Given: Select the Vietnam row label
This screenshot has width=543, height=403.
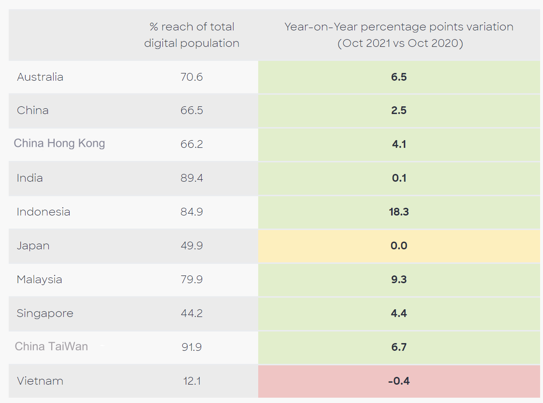Looking at the screenshot, I should [40, 381].
